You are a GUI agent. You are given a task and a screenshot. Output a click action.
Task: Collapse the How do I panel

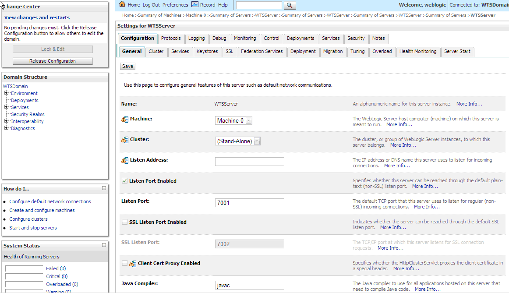coord(104,188)
